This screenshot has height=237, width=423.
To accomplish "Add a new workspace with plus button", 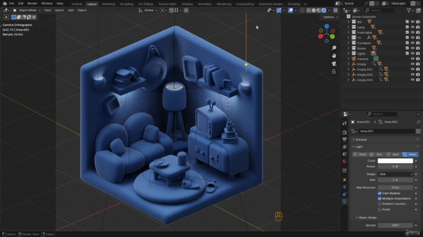I will (x=305, y=4).
